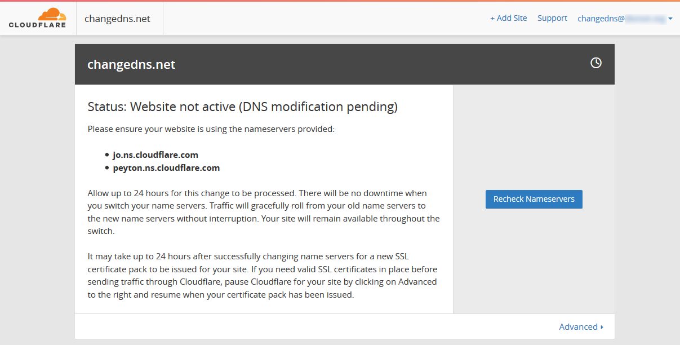Viewport: 680px width, 345px height.
Task: Click the peyton.ns.cloudflare.com nameserver entry
Action: [x=166, y=167]
